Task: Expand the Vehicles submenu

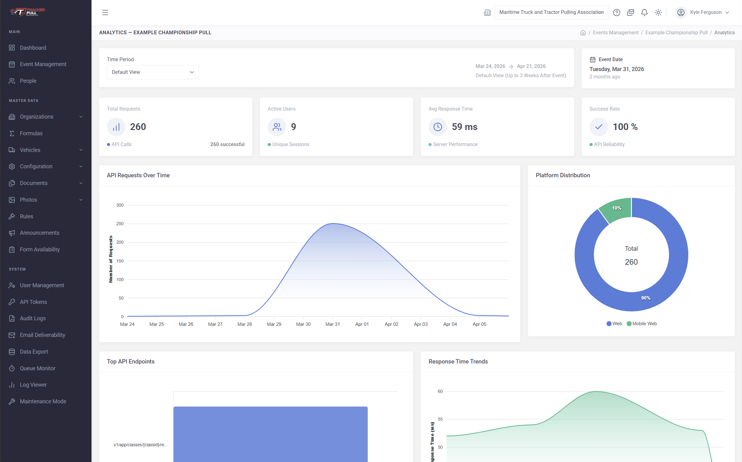Action: point(46,150)
